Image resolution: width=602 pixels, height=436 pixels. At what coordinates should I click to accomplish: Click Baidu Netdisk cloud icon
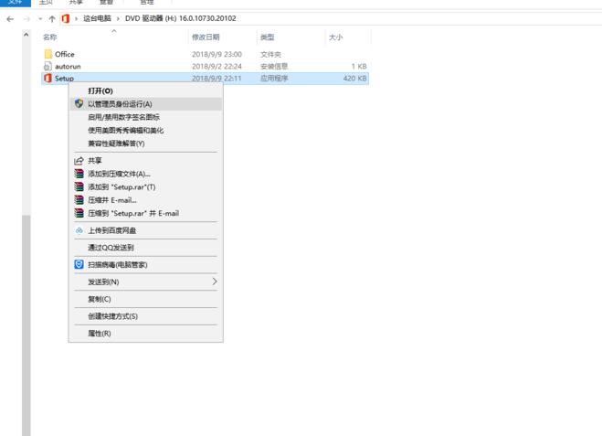[x=79, y=230]
